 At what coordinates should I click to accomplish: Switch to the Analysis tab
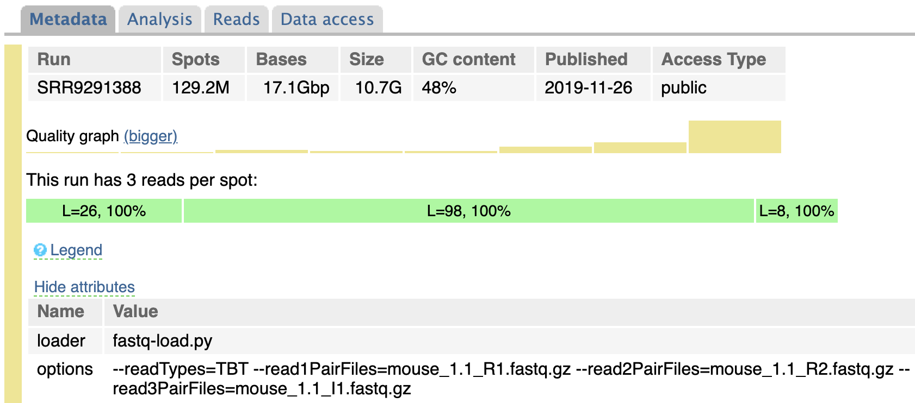tap(159, 20)
